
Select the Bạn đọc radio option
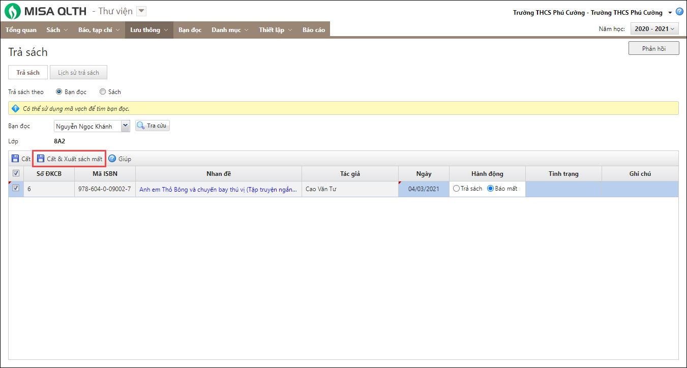point(59,92)
